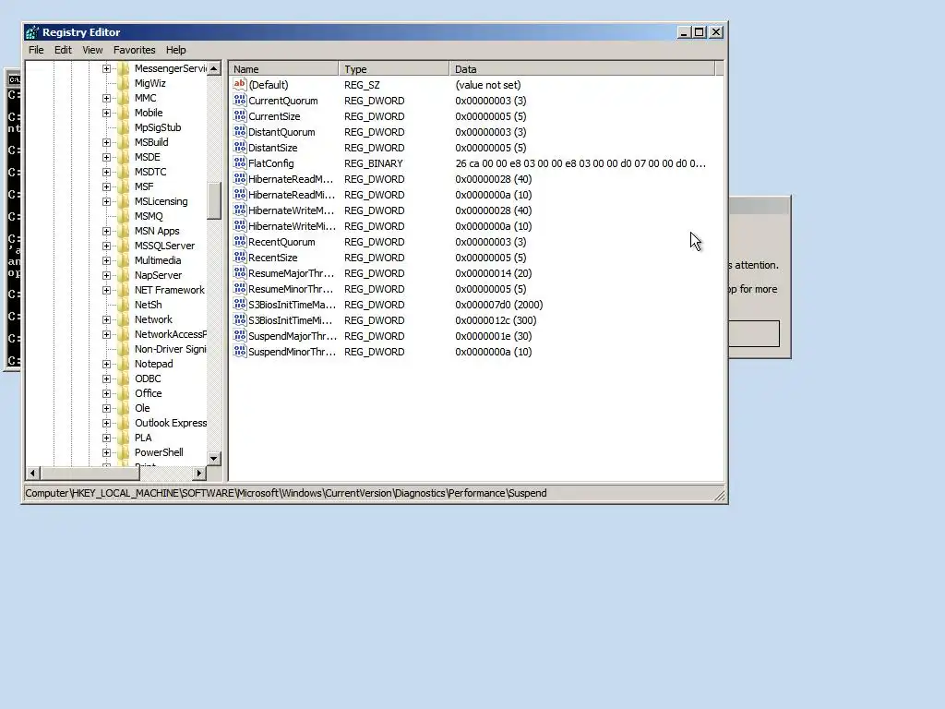The height and width of the screenshot is (709, 945).
Task: Sort values by the Name column header
Action: pyautogui.click(x=283, y=68)
